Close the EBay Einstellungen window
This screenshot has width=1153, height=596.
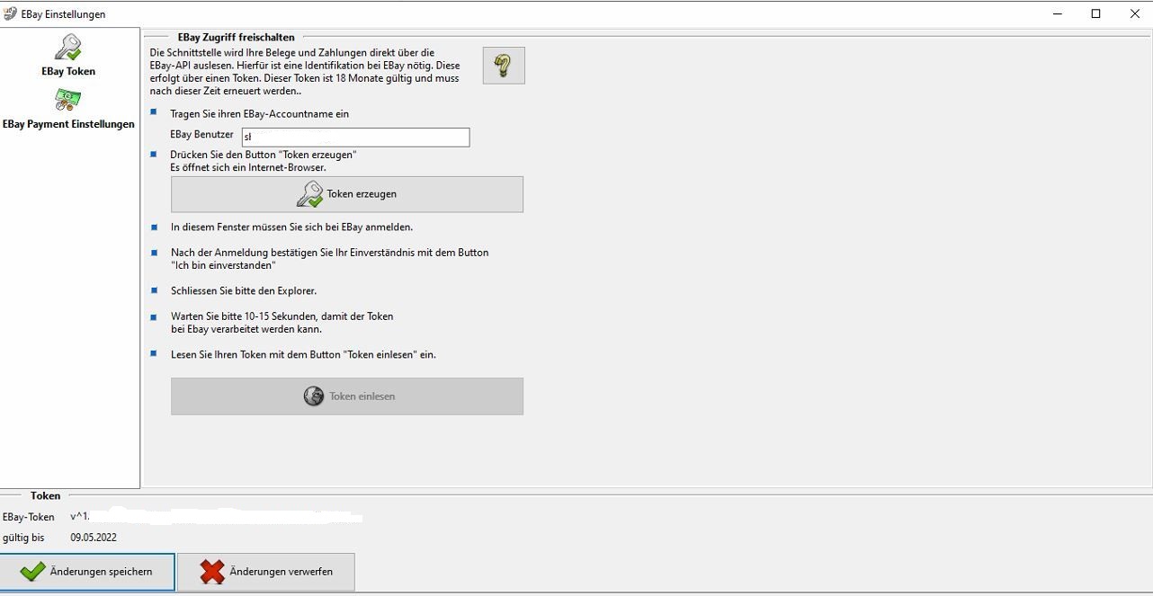coord(1134,13)
